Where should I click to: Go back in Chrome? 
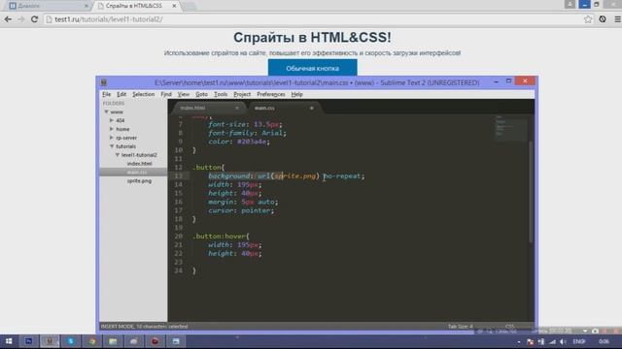click(x=8, y=19)
